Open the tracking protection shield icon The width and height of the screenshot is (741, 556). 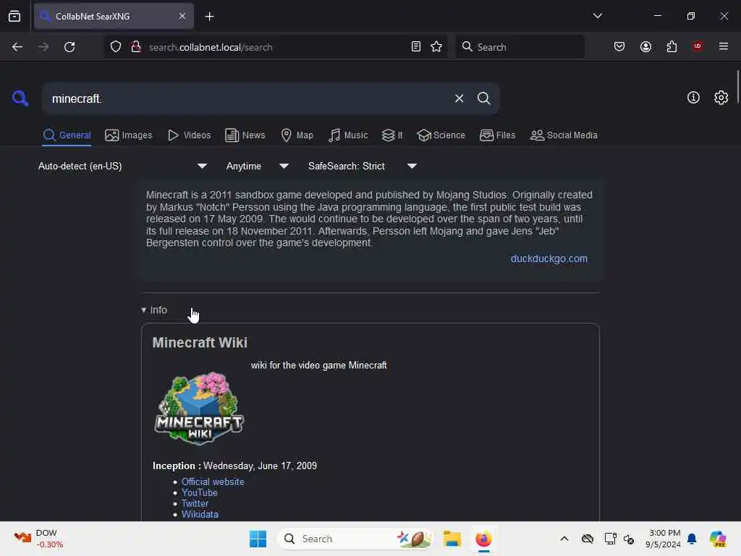pos(116,47)
